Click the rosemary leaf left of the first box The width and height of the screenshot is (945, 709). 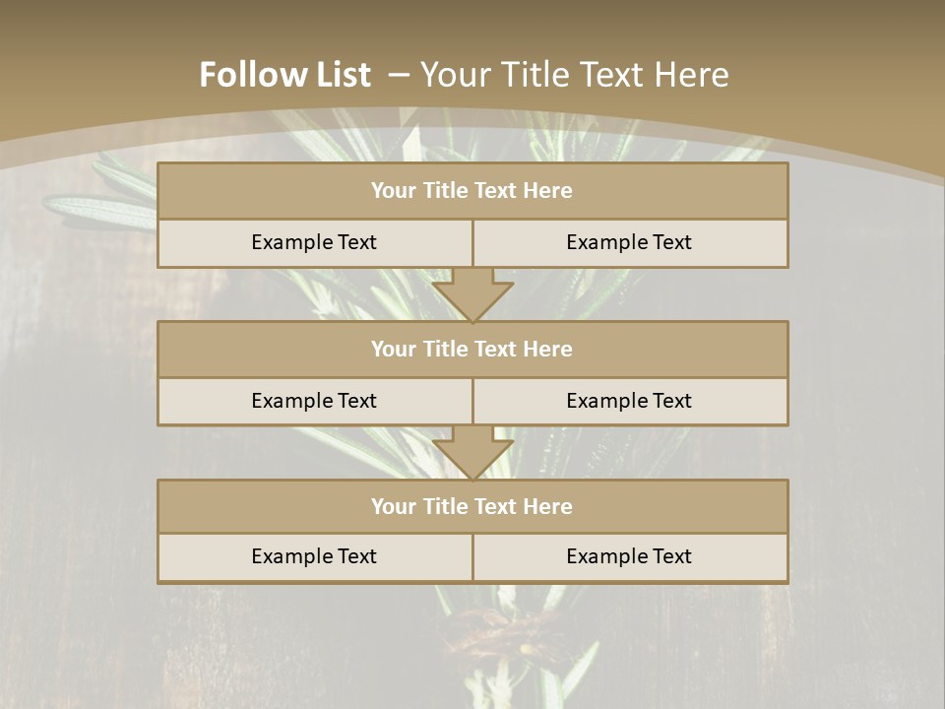(x=98, y=207)
